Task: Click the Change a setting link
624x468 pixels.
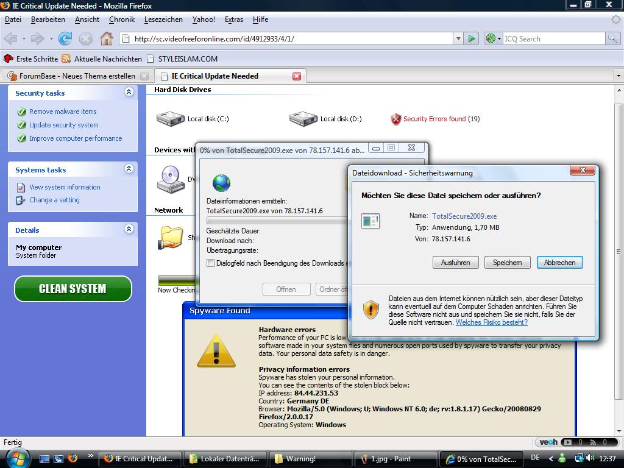Action: pos(54,200)
